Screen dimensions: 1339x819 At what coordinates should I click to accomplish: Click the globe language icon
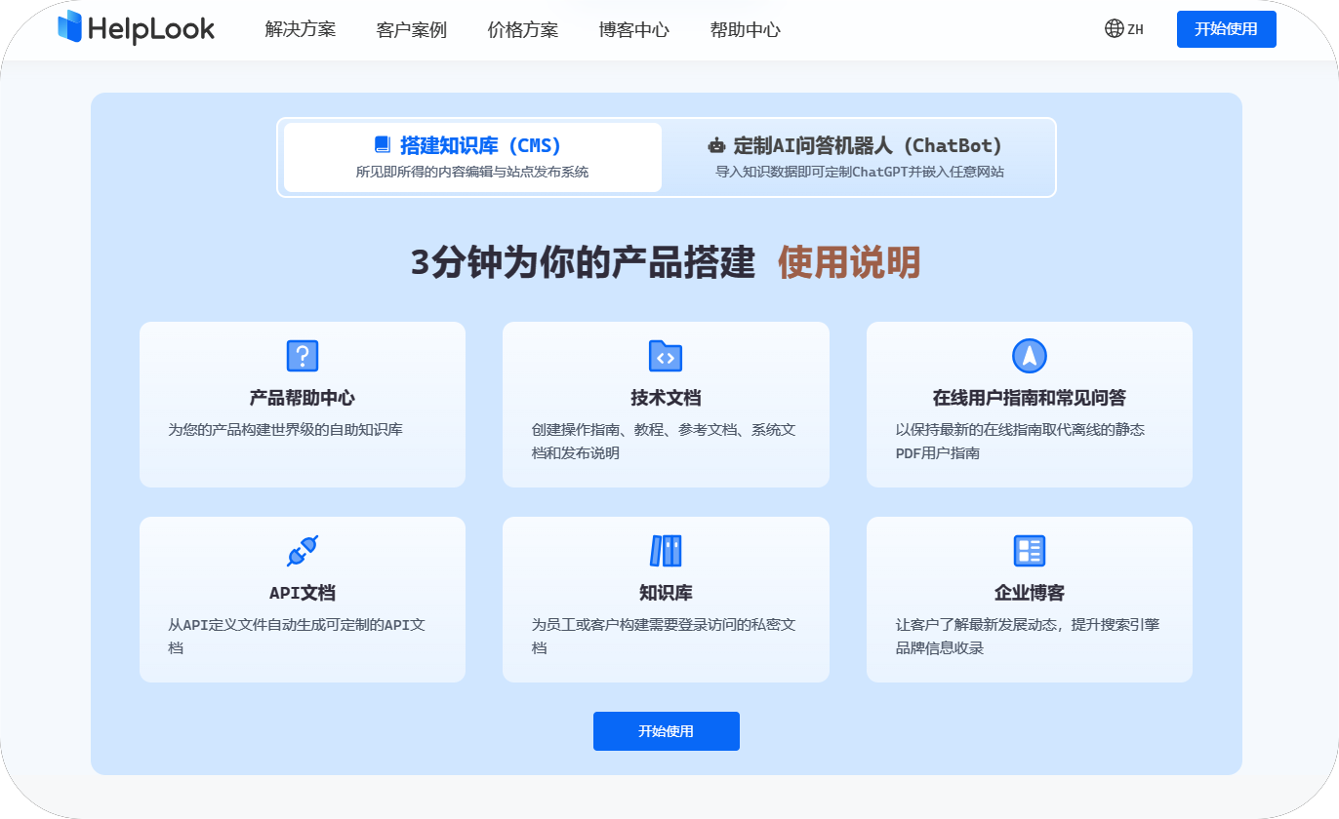click(x=1114, y=28)
